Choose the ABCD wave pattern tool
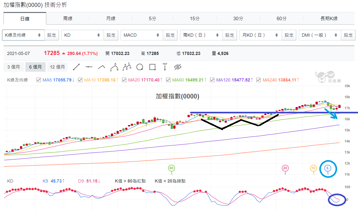358x210 pixels. click(x=127, y=67)
